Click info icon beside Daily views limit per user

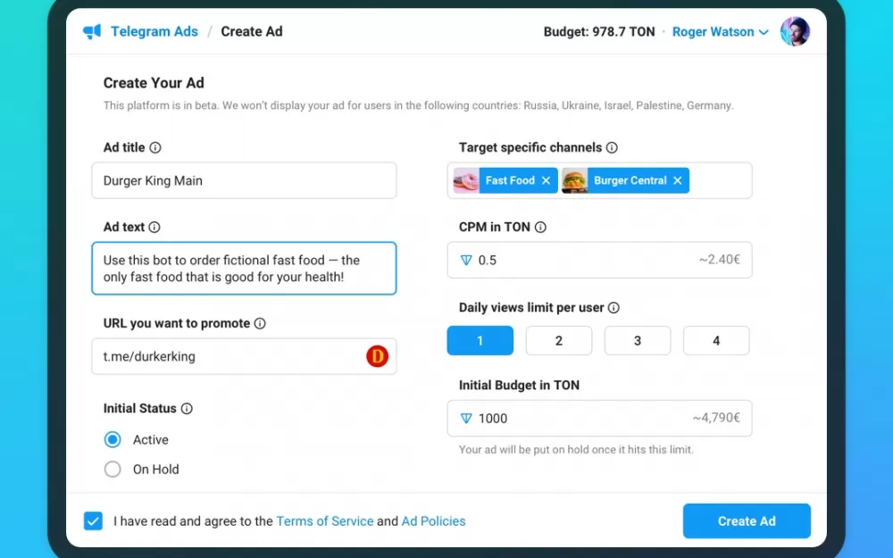[x=613, y=308]
